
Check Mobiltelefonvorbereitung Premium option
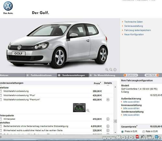click(x=1, y=100)
